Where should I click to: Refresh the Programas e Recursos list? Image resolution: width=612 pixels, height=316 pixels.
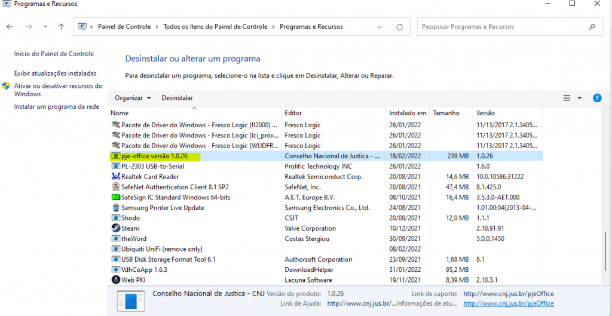click(399, 27)
